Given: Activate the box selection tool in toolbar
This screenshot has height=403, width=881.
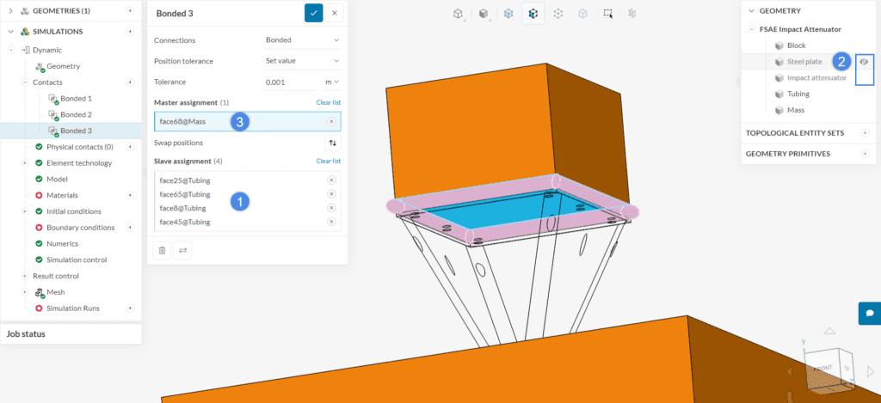Looking at the screenshot, I should click(x=608, y=14).
